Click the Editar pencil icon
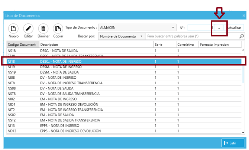This screenshot has width=249, height=150. [x=28, y=29]
